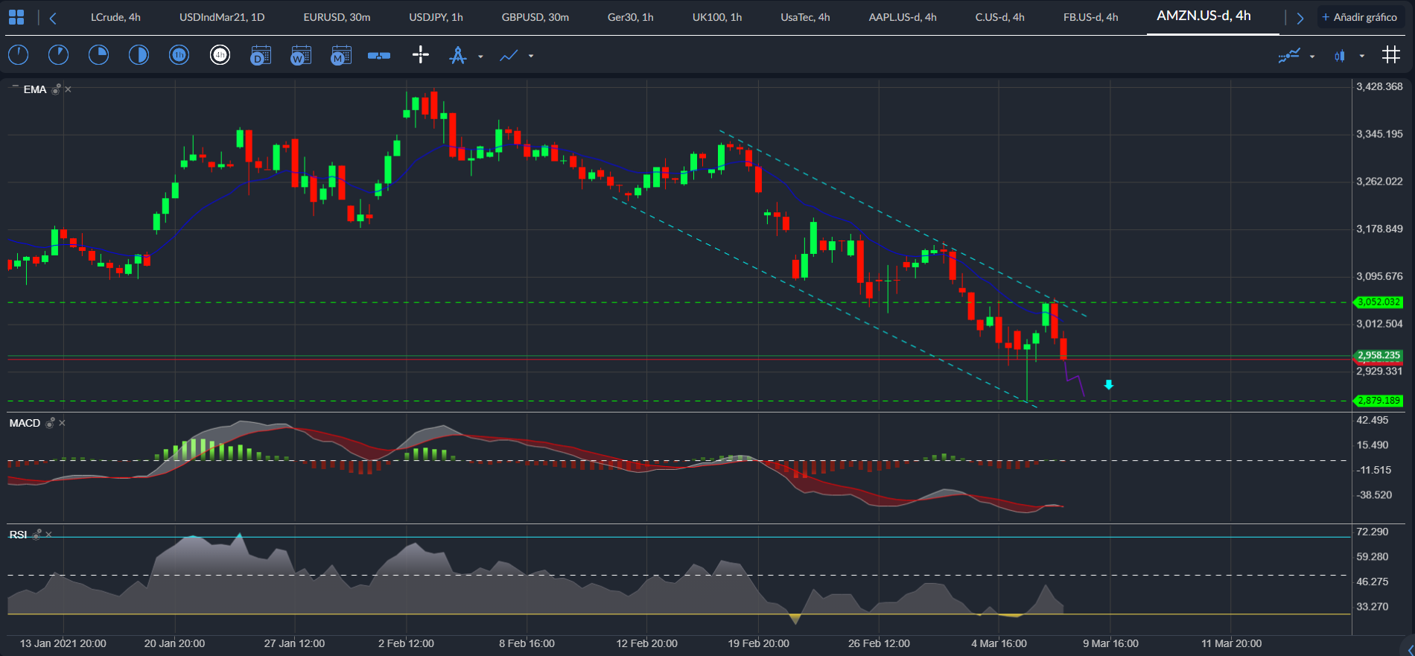The height and width of the screenshot is (656, 1415).
Task: Select the 1-minute timeframe clock icon
Action: tap(18, 54)
